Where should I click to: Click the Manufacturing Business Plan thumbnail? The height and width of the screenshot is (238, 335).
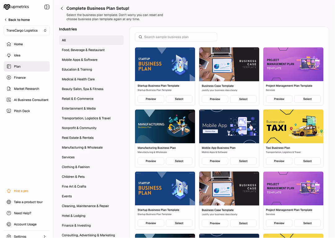click(x=165, y=126)
